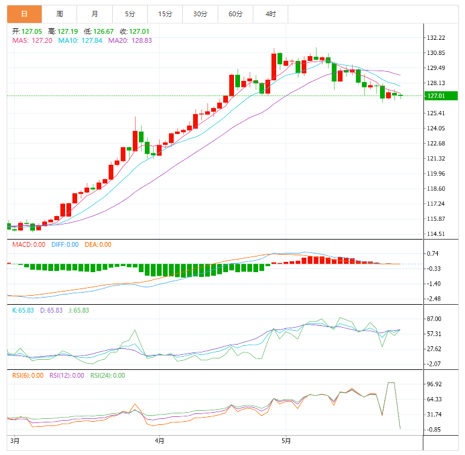Viewport: 465px width, 455px height.
Task: Click the green 127.01 current price tag
Action: point(440,95)
